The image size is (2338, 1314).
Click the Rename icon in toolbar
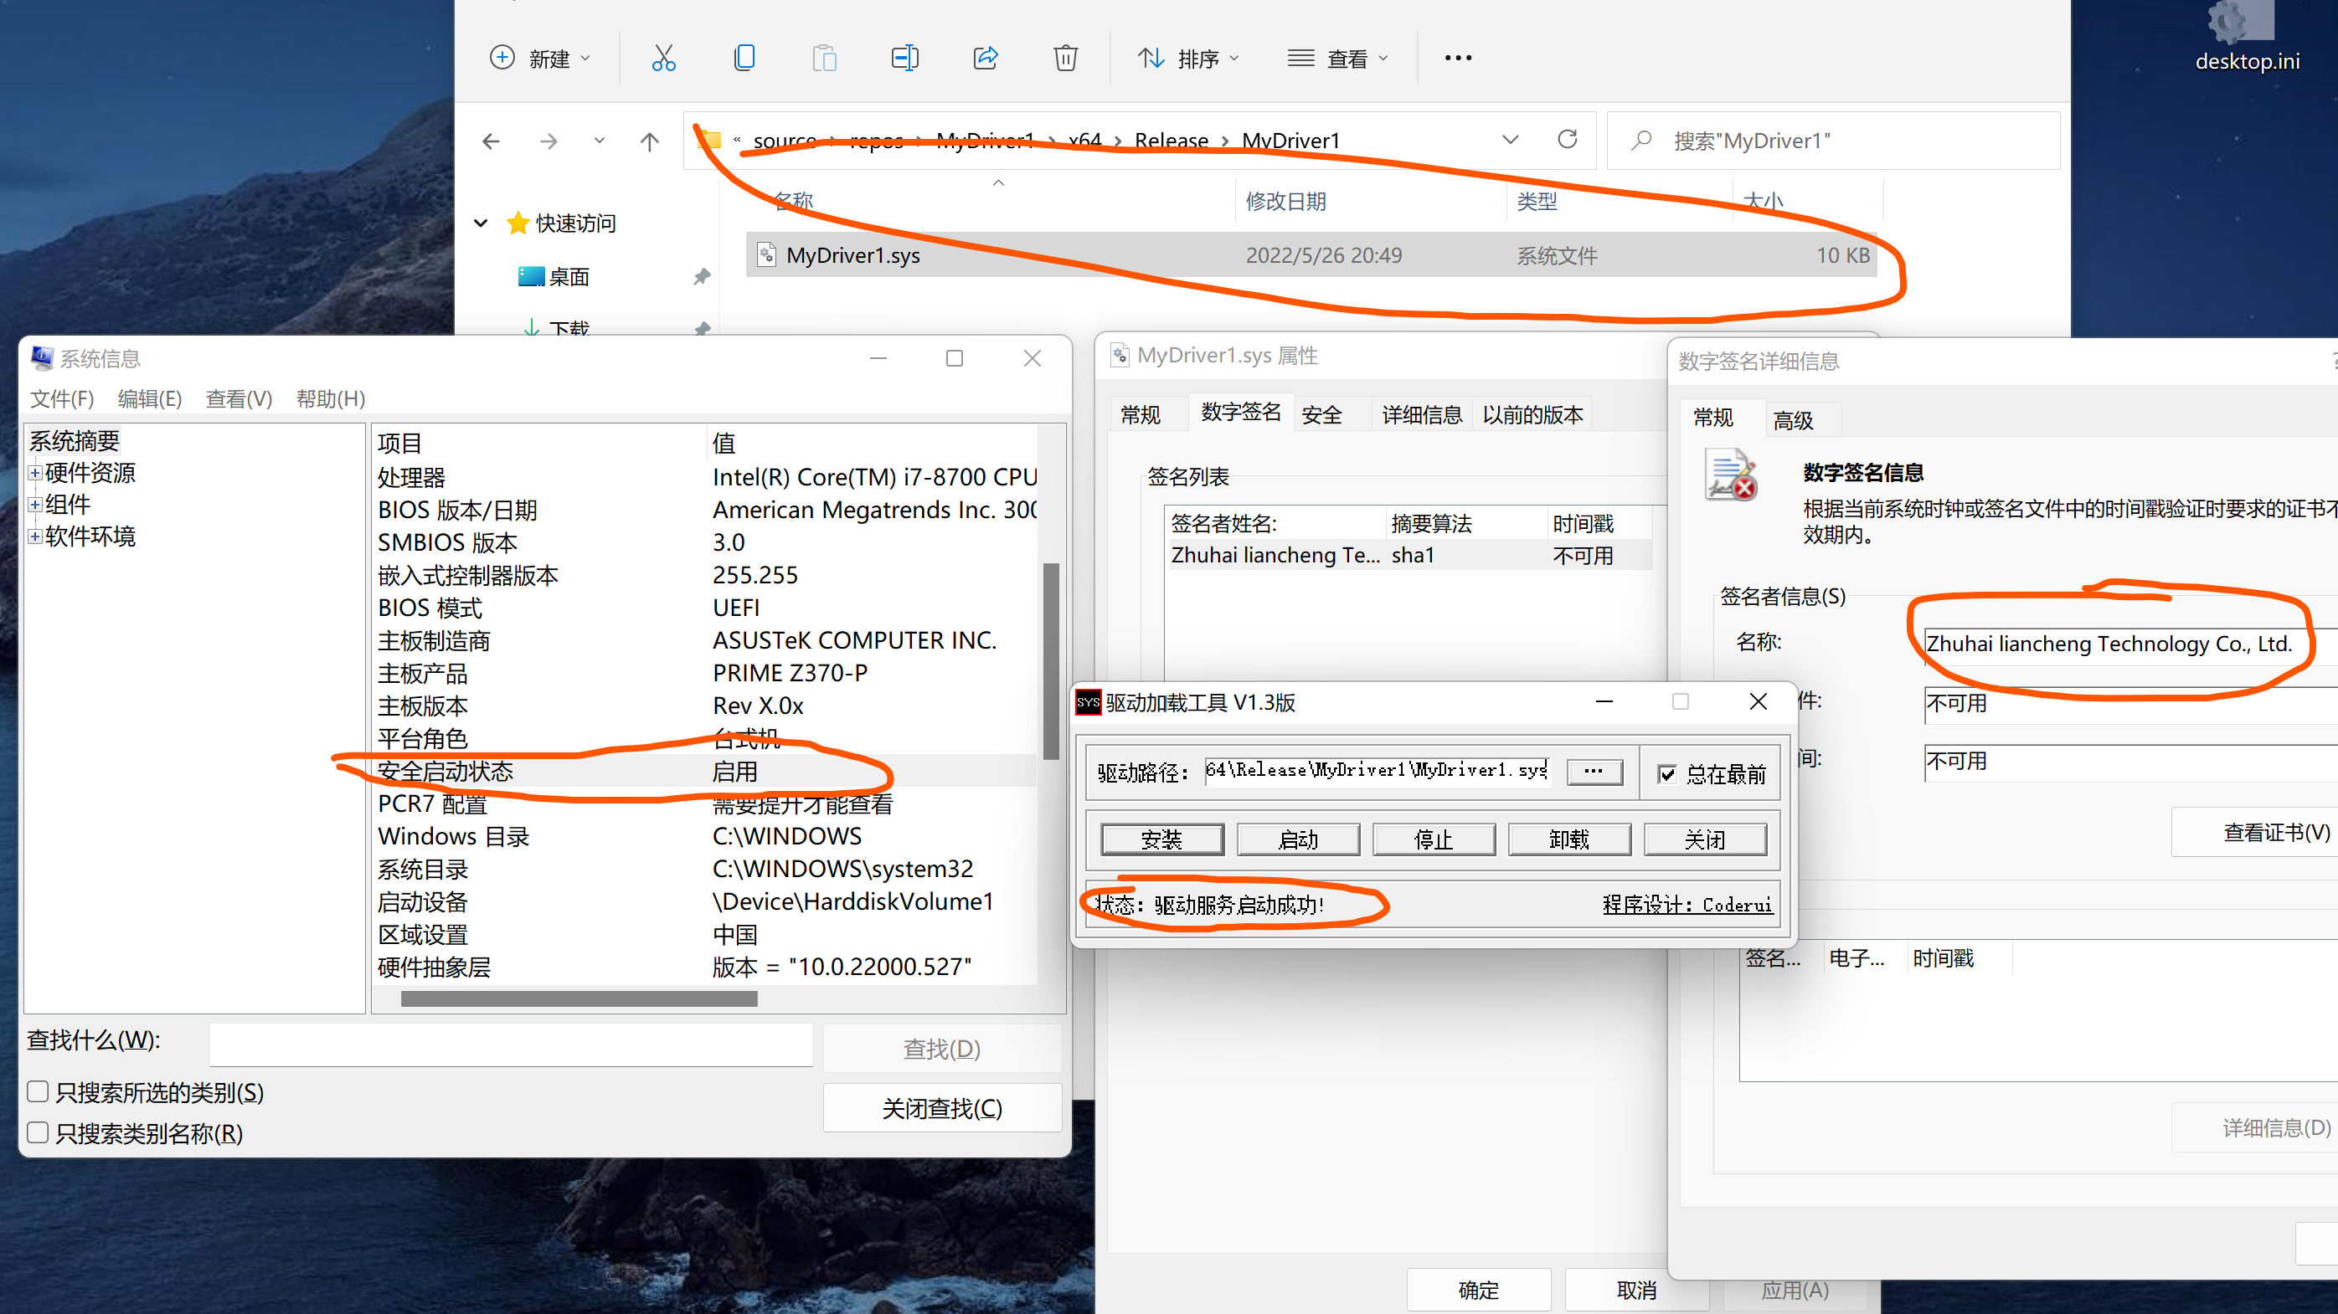[x=904, y=59]
